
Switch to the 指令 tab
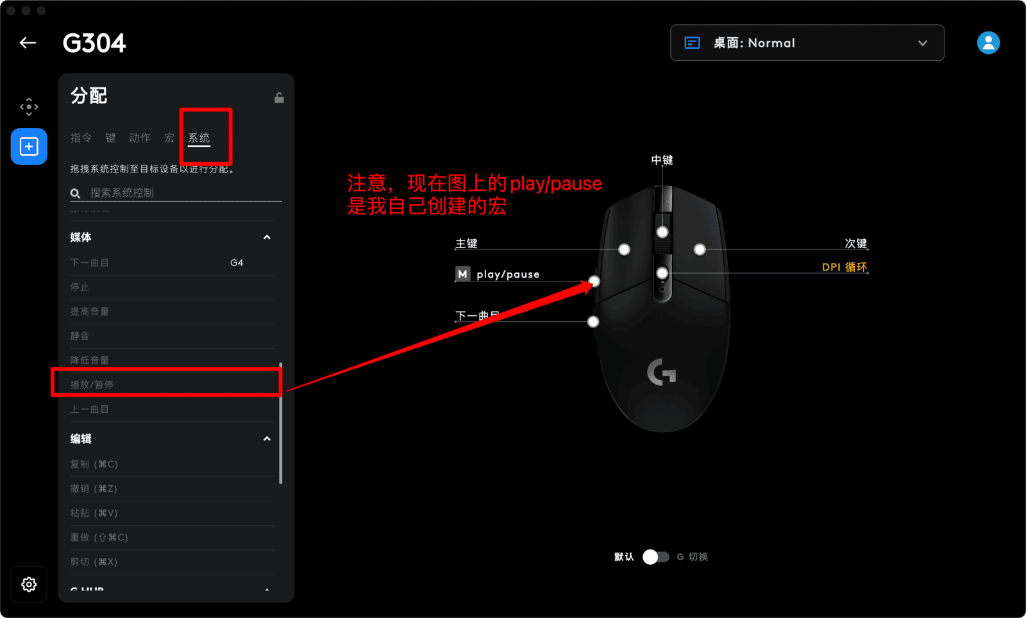[x=81, y=138]
